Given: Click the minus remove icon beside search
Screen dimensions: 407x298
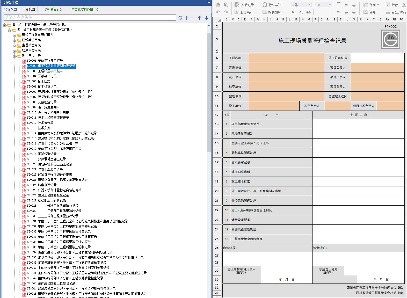Looking at the screenshot, I should [193, 18].
